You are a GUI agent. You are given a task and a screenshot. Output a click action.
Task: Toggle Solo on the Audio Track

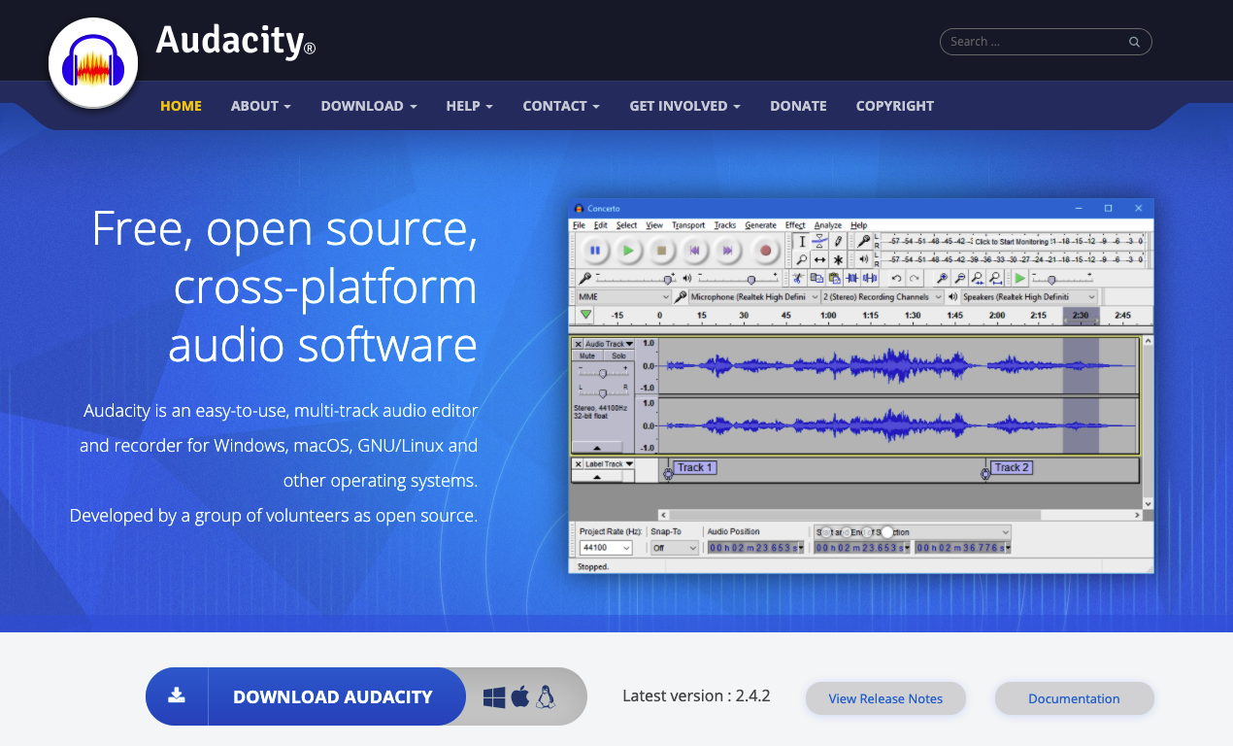(619, 356)
